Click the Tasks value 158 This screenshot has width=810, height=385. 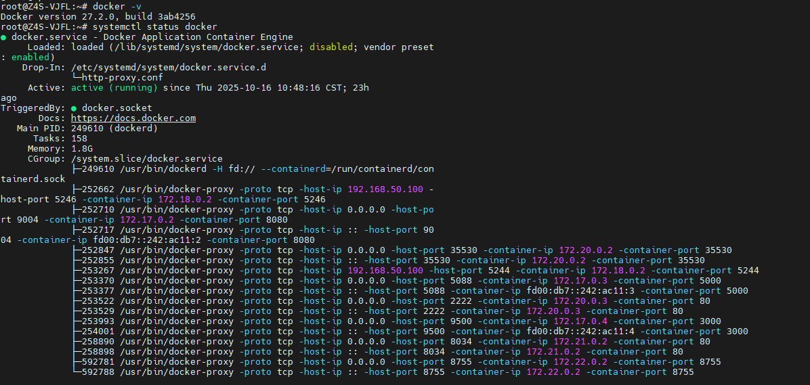pos(79,139)
